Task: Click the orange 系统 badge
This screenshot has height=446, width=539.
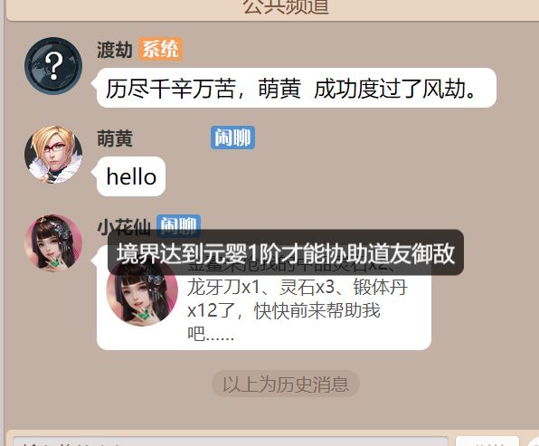Action: (x=160, y=49)
